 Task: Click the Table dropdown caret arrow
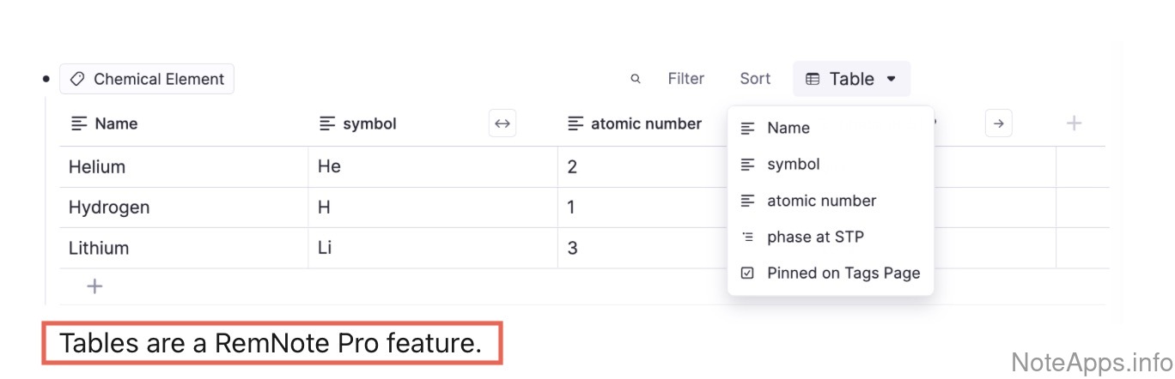pyautogui.click(x=892, y=79)
